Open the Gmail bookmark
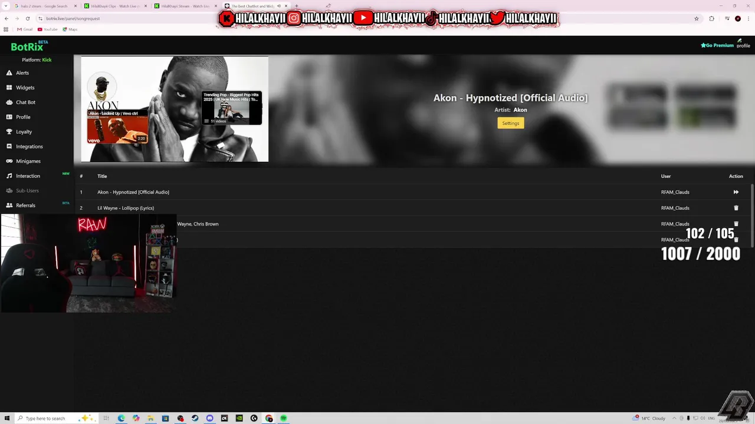This screenshot has height=424, width=755. pyautogui.click(x=25, y=29)
